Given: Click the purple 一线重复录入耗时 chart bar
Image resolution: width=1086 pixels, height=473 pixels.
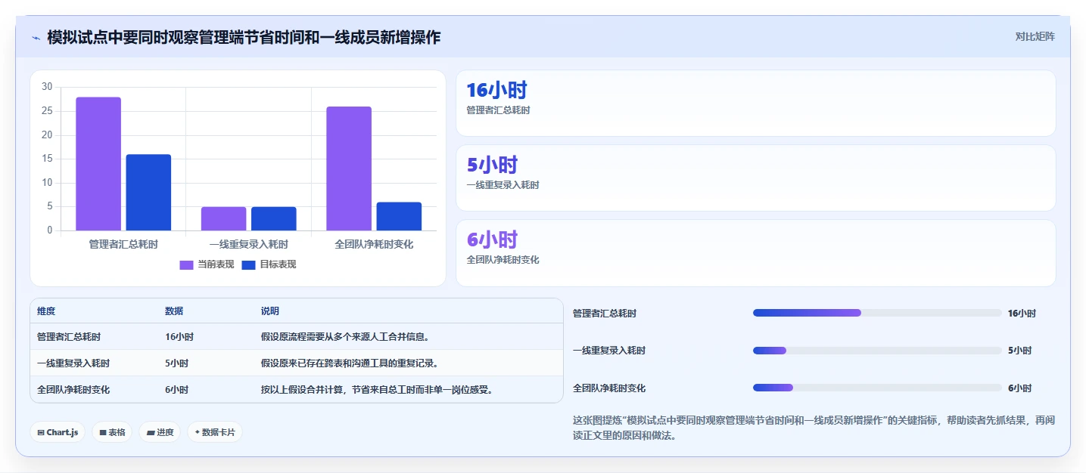Looking at the screenshot, I should [223, 218].
